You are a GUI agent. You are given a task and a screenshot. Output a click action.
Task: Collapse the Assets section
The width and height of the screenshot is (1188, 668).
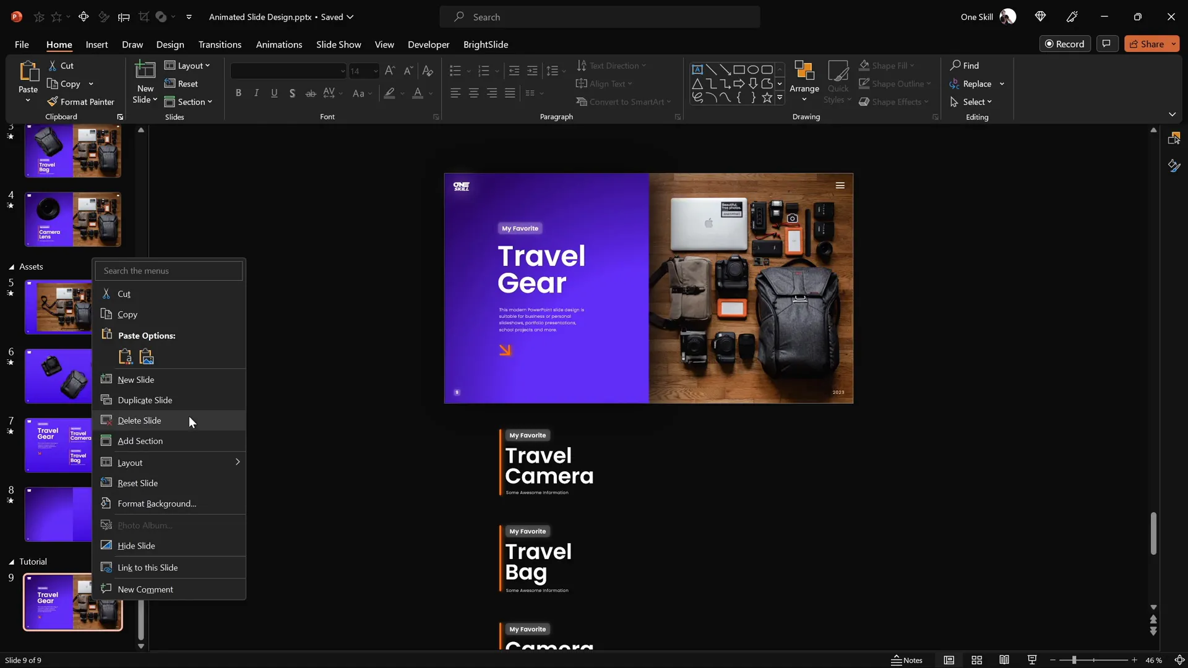[11, 267]
